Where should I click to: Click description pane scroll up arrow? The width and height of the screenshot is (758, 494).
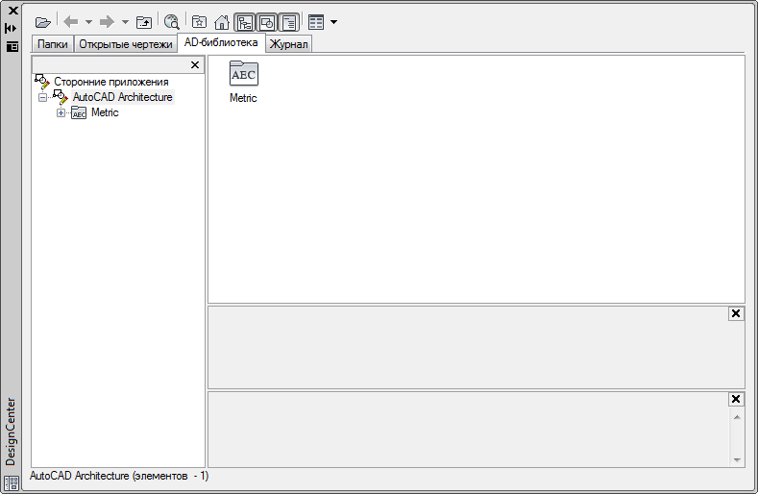pyautogui.click(x=737, y=417)
